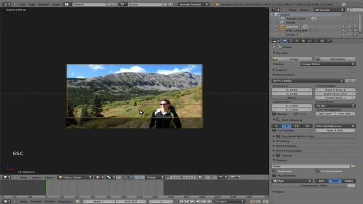Viewport: 363px width, 204px height.
Task: Open the Scene properties tab icon
Action: pyautogui.click(x=291, y=41)
